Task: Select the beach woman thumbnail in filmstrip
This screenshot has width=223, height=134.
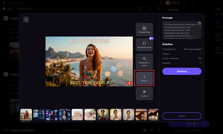Action: pos(26,115)
